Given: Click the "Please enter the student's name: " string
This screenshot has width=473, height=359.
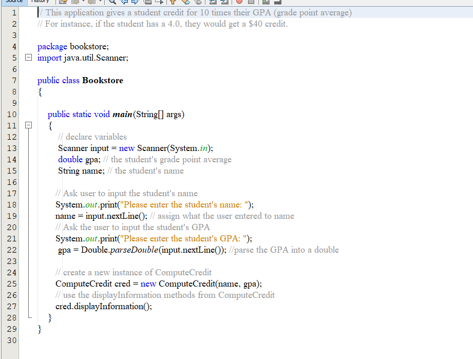Looking at the screenshot, I should pos(184,205).
